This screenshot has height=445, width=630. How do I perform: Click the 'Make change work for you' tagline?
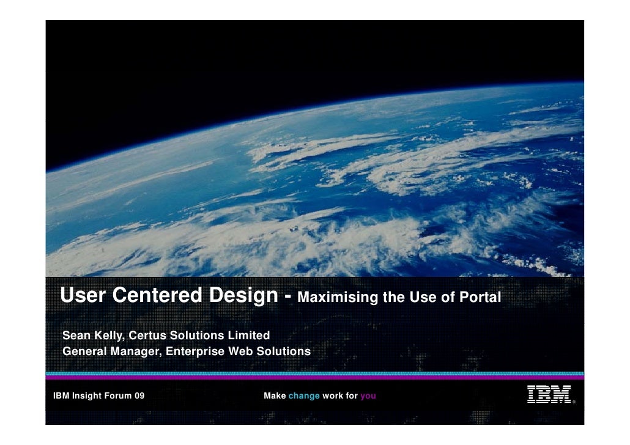320,396
